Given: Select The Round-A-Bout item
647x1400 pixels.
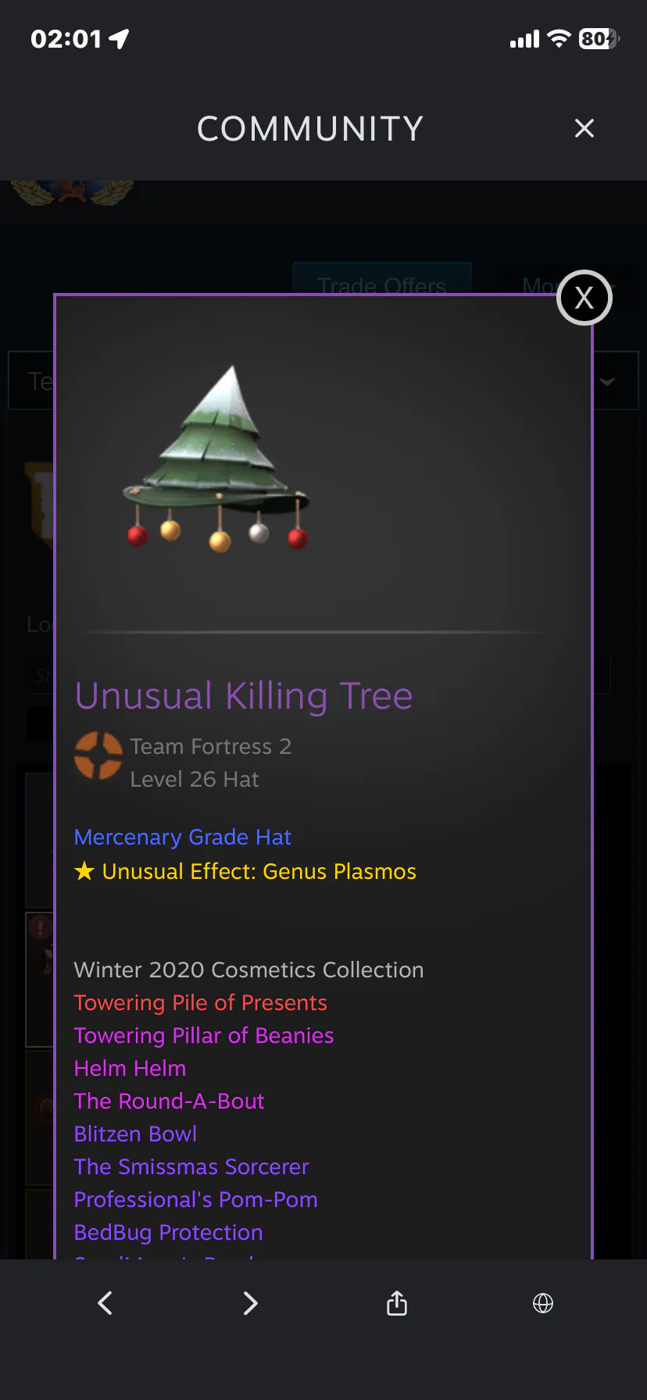Looking at the screenshot, I should pyautogui.click(x=170, y=1101).
